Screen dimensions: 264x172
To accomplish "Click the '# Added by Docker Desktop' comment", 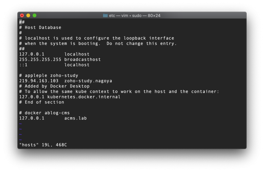I will click(x=54, y=86).
